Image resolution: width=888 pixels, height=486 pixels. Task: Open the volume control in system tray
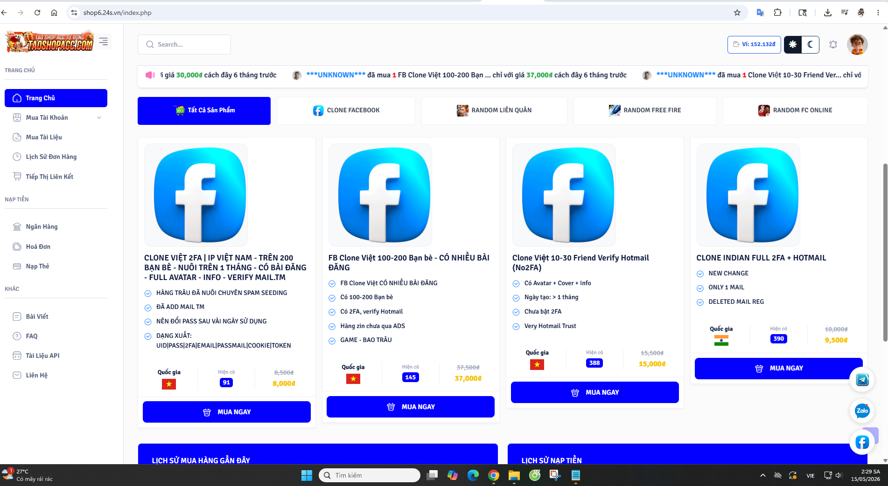click(839, 475)
